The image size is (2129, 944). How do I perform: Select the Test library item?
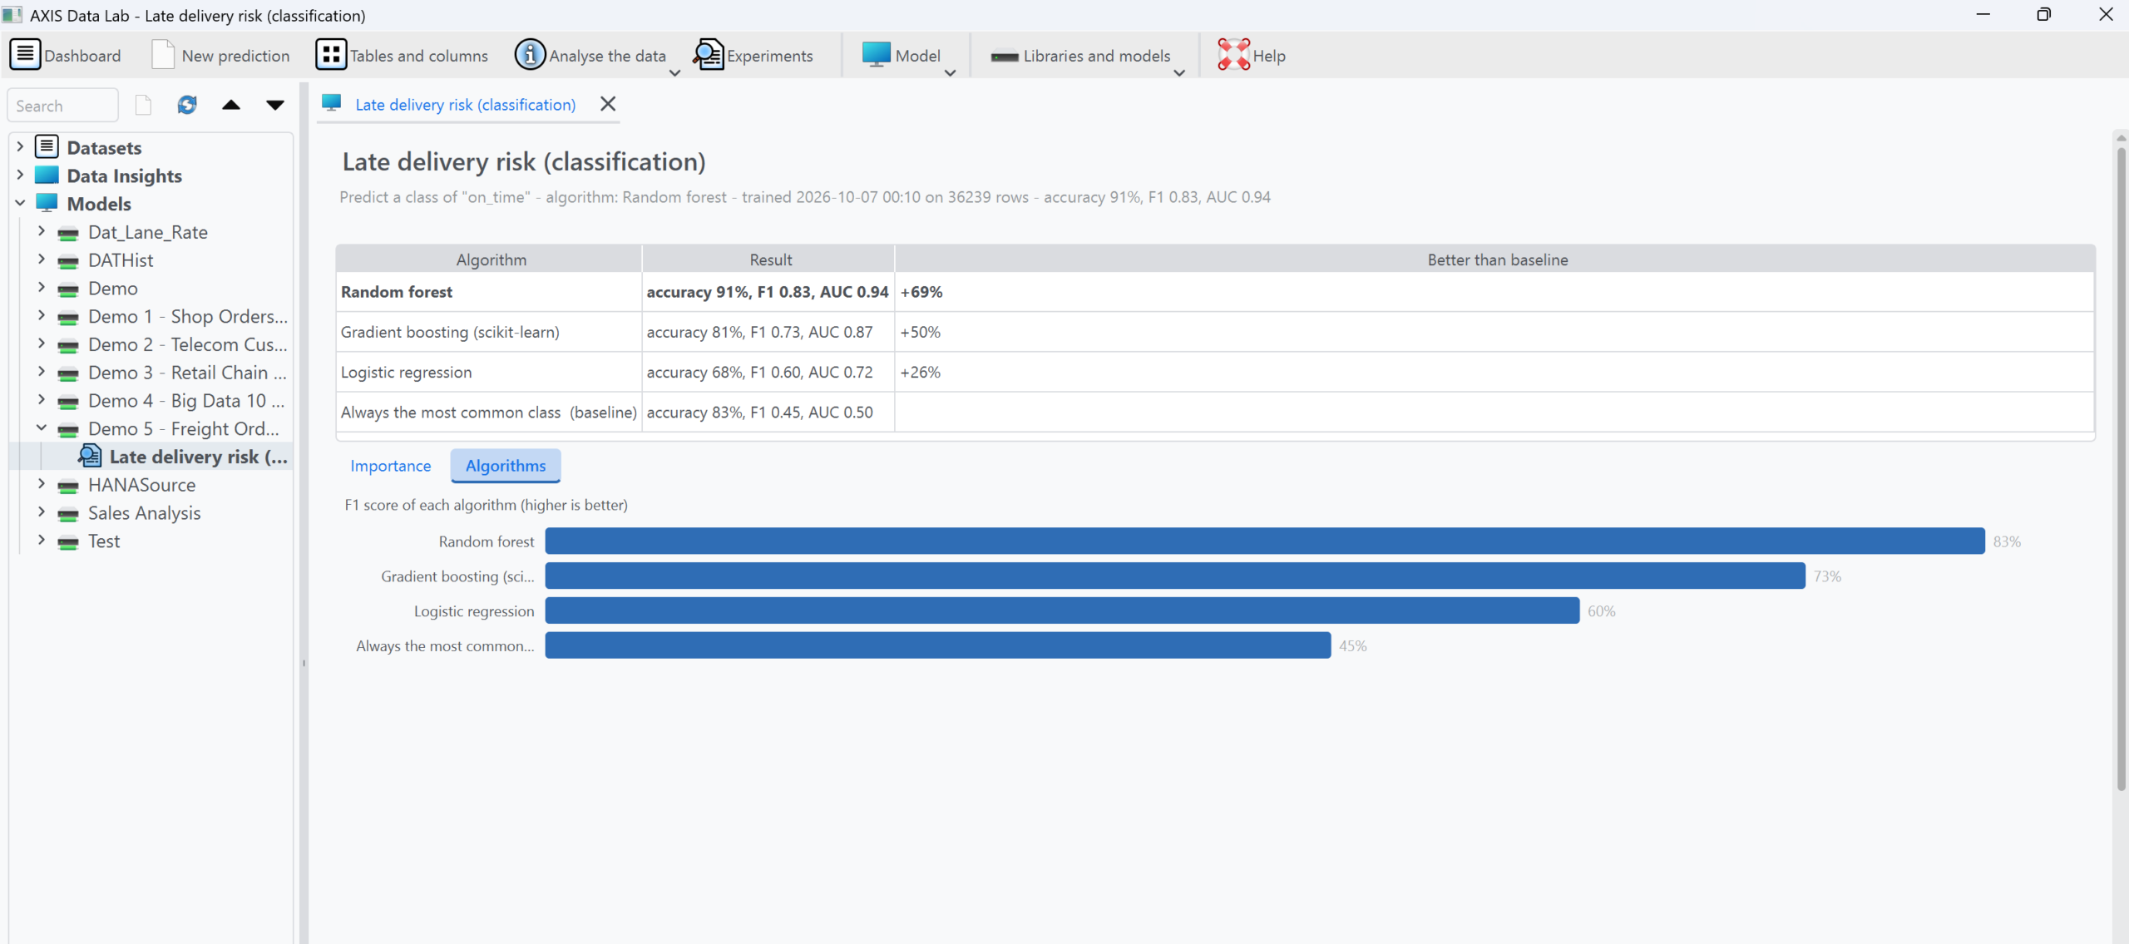[104, 541]
